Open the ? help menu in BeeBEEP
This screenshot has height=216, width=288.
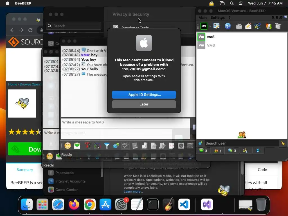[229, 17]
